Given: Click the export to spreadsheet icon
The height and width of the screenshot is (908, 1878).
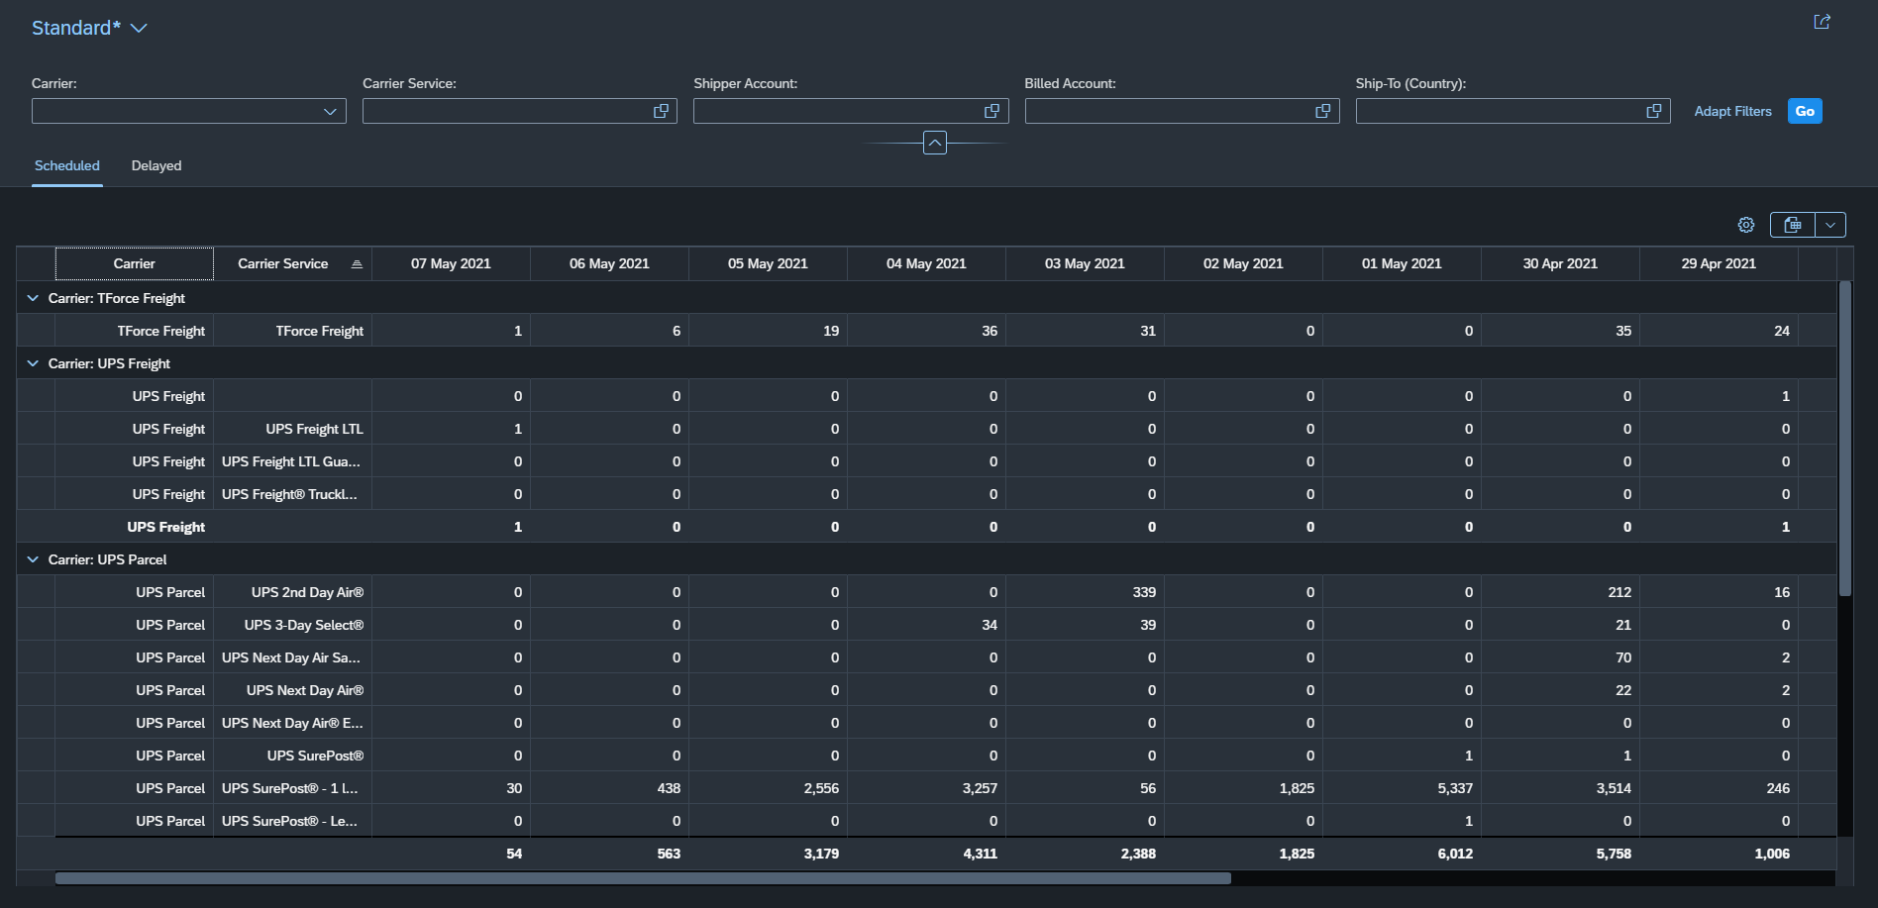Looking at the screenshot, I should point(1793,225).
